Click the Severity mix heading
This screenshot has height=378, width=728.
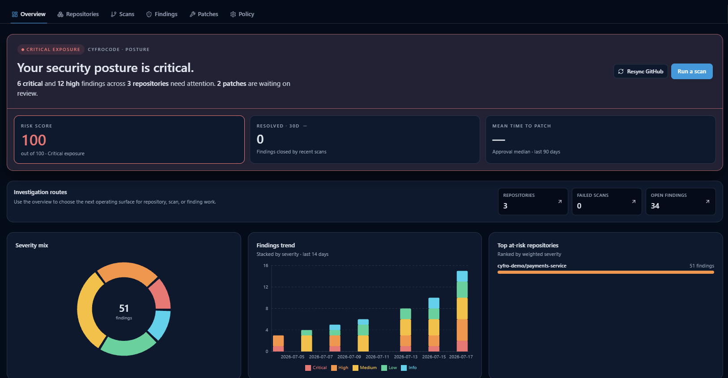point(32,246)
